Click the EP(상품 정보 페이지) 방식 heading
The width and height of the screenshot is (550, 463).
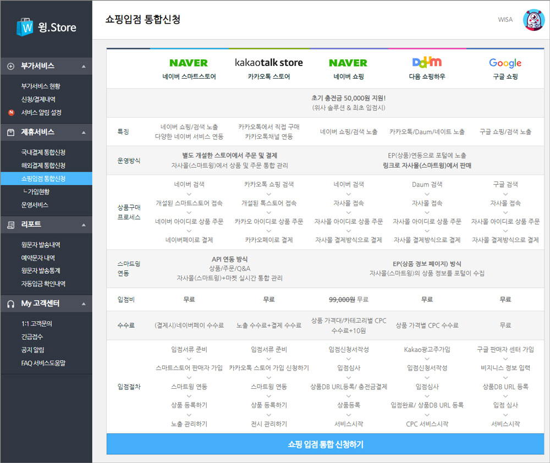point(427,264)
